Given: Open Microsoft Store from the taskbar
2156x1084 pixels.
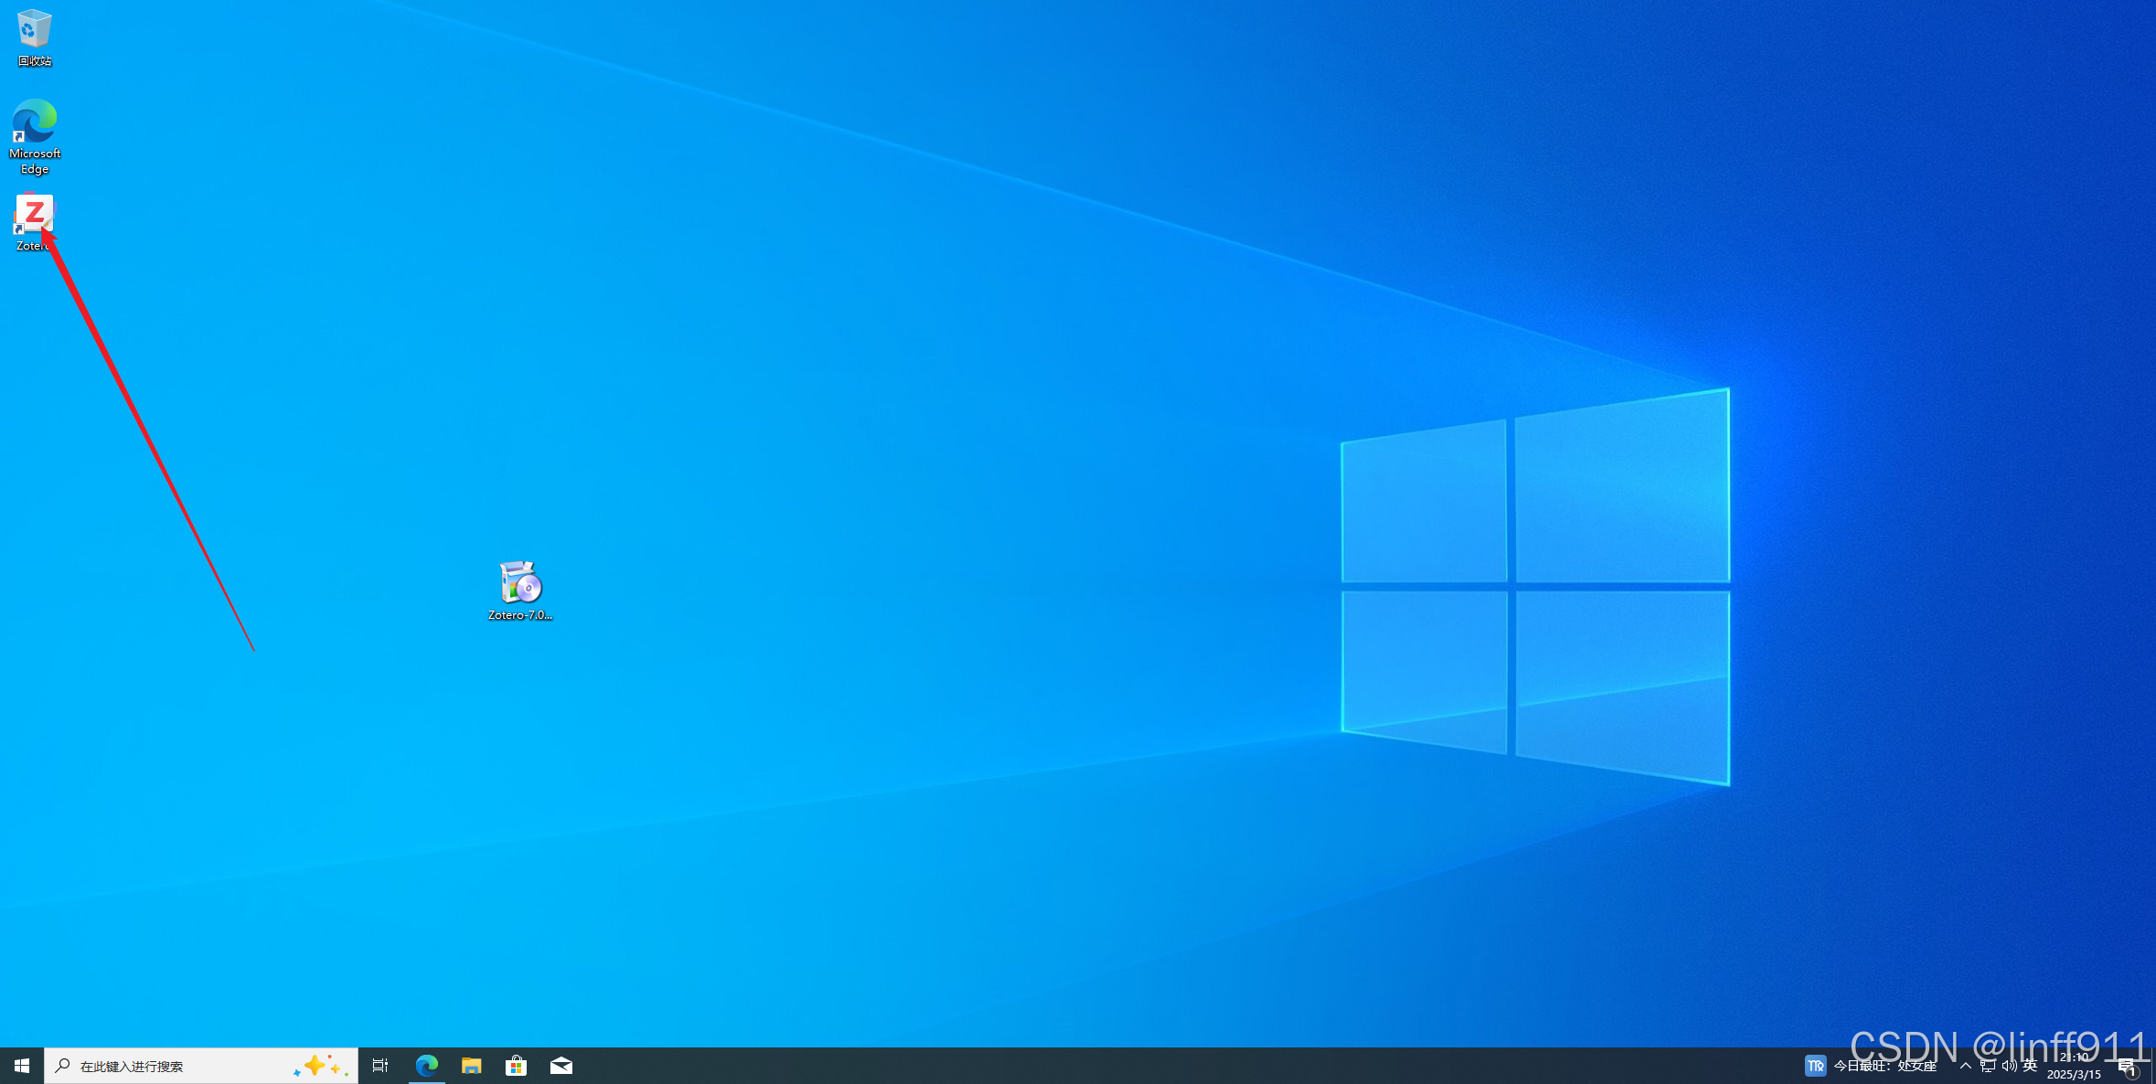Looking at the screenshot, I should point(516,1066).
